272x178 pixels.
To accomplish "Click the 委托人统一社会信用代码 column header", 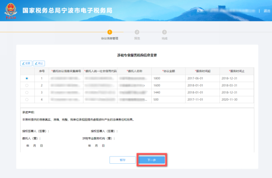I will (x=100, y=71).
